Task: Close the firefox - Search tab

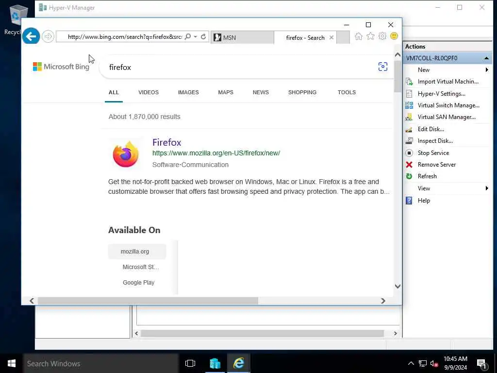Action: pyautogui.click(x=331, y=37)
